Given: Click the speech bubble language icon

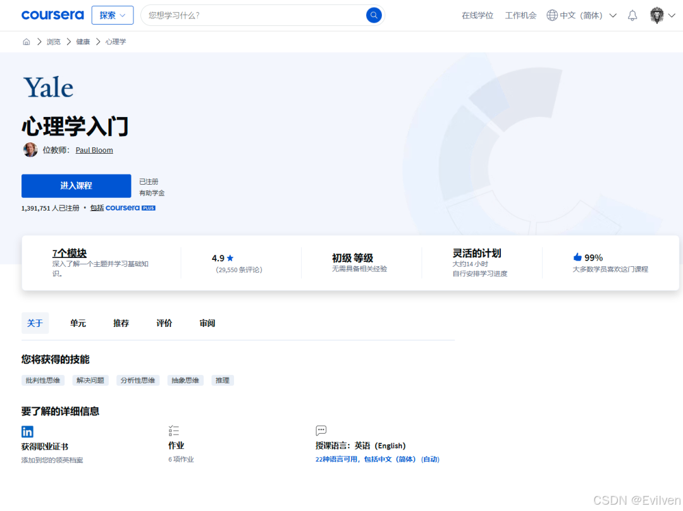Looking at the screenshot, I should (321, 431).
